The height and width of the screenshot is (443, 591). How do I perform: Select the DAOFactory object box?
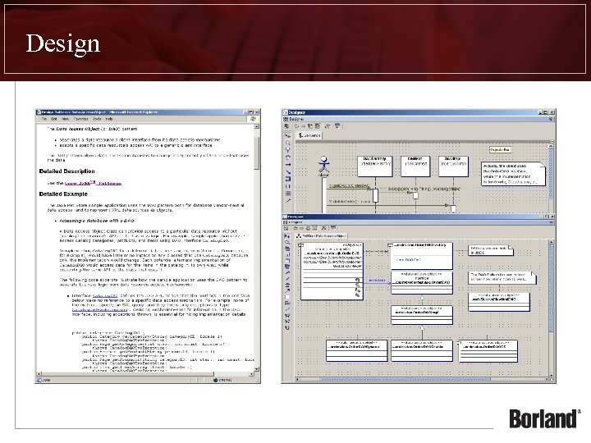click(374, 166)
